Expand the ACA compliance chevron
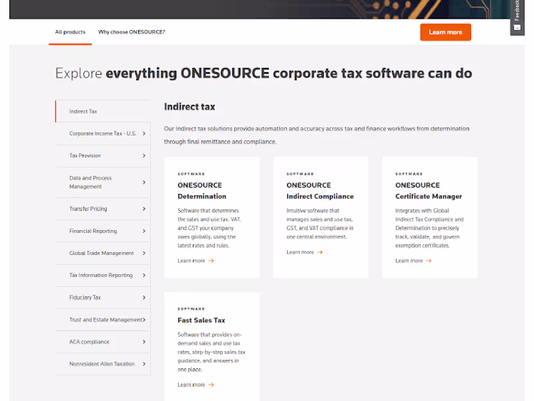This screenshot has width=534, height=401. (144, 342)
